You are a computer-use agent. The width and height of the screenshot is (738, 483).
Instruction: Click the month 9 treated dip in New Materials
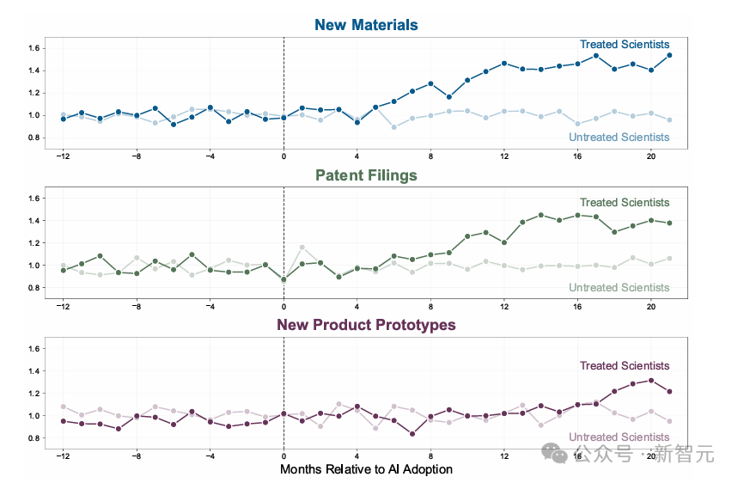click(x=449, y=97)
